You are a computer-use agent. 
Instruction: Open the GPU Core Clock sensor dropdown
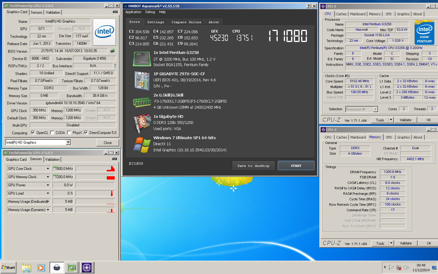48,169
